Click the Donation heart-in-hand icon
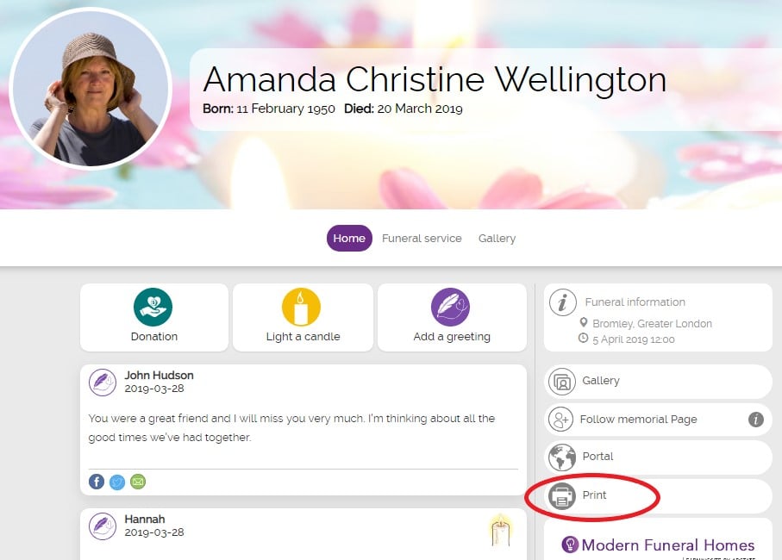The width and height of the screenshot is (782, 560). (x=153, y=307)
